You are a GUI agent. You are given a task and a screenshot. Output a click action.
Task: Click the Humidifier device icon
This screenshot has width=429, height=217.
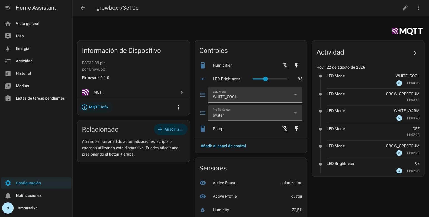click(203, 65)
